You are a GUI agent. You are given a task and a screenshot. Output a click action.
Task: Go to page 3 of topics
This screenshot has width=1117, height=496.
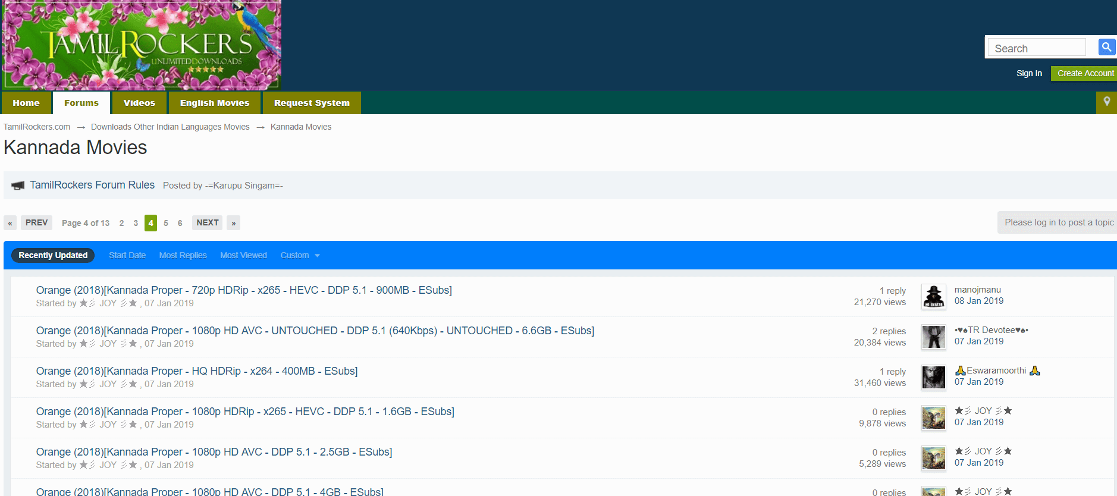point(136,223)
